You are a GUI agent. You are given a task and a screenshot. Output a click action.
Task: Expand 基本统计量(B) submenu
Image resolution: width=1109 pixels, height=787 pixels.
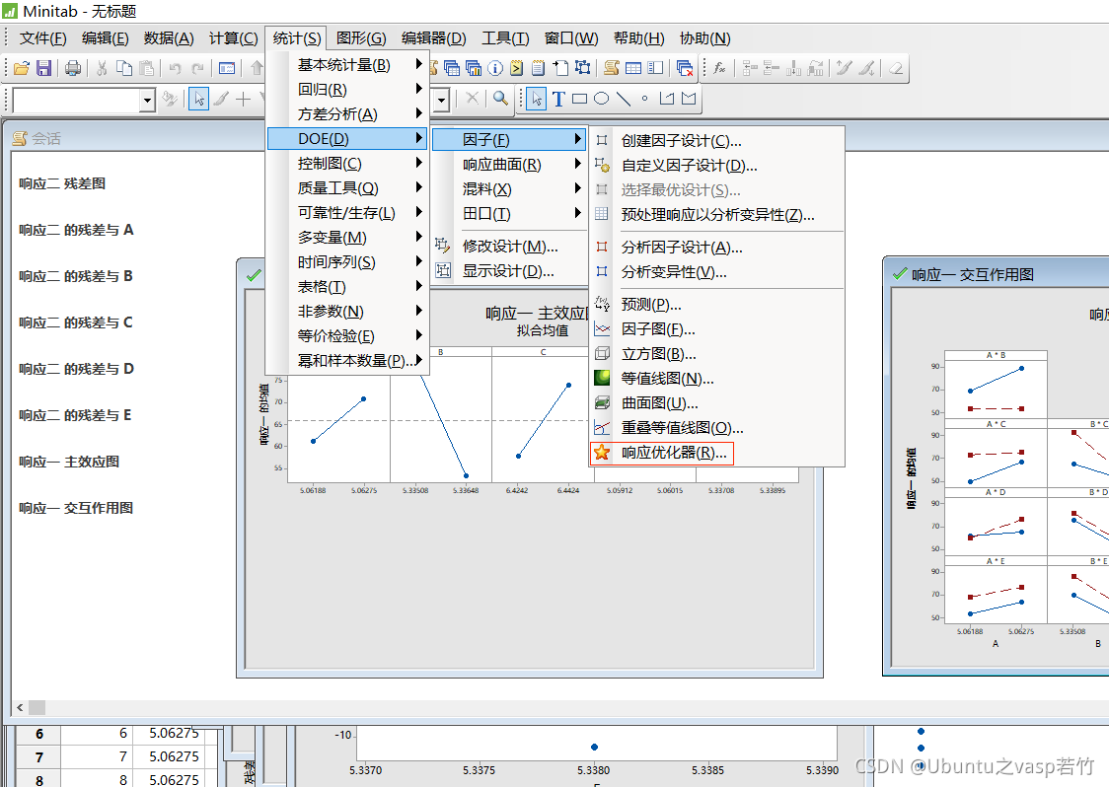click(x=348, y=64)
